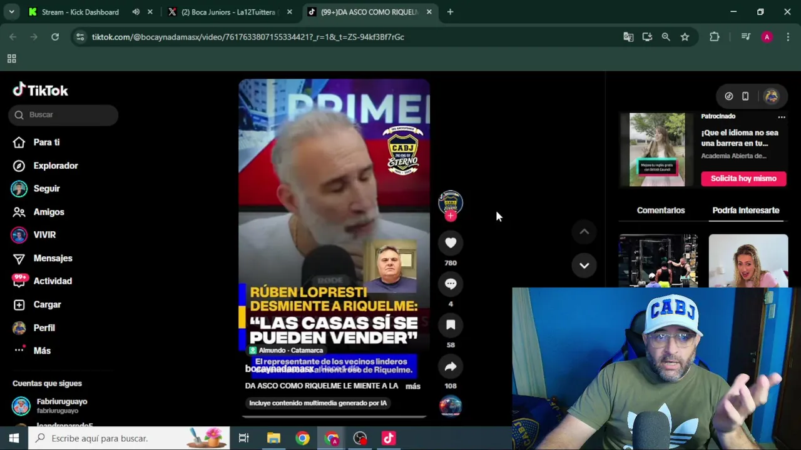801x450 pixels.
Task: Close the TikTok browser tab
Action: [x=429, y=12]
